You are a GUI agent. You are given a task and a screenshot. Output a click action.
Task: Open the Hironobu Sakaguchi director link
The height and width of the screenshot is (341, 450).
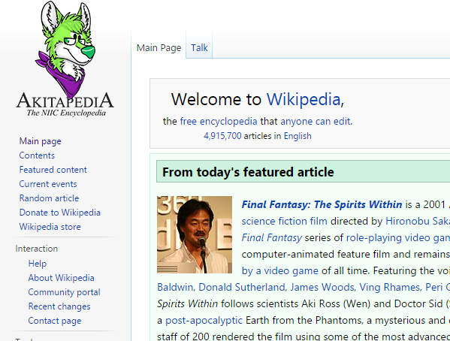[x=418, y=221]
